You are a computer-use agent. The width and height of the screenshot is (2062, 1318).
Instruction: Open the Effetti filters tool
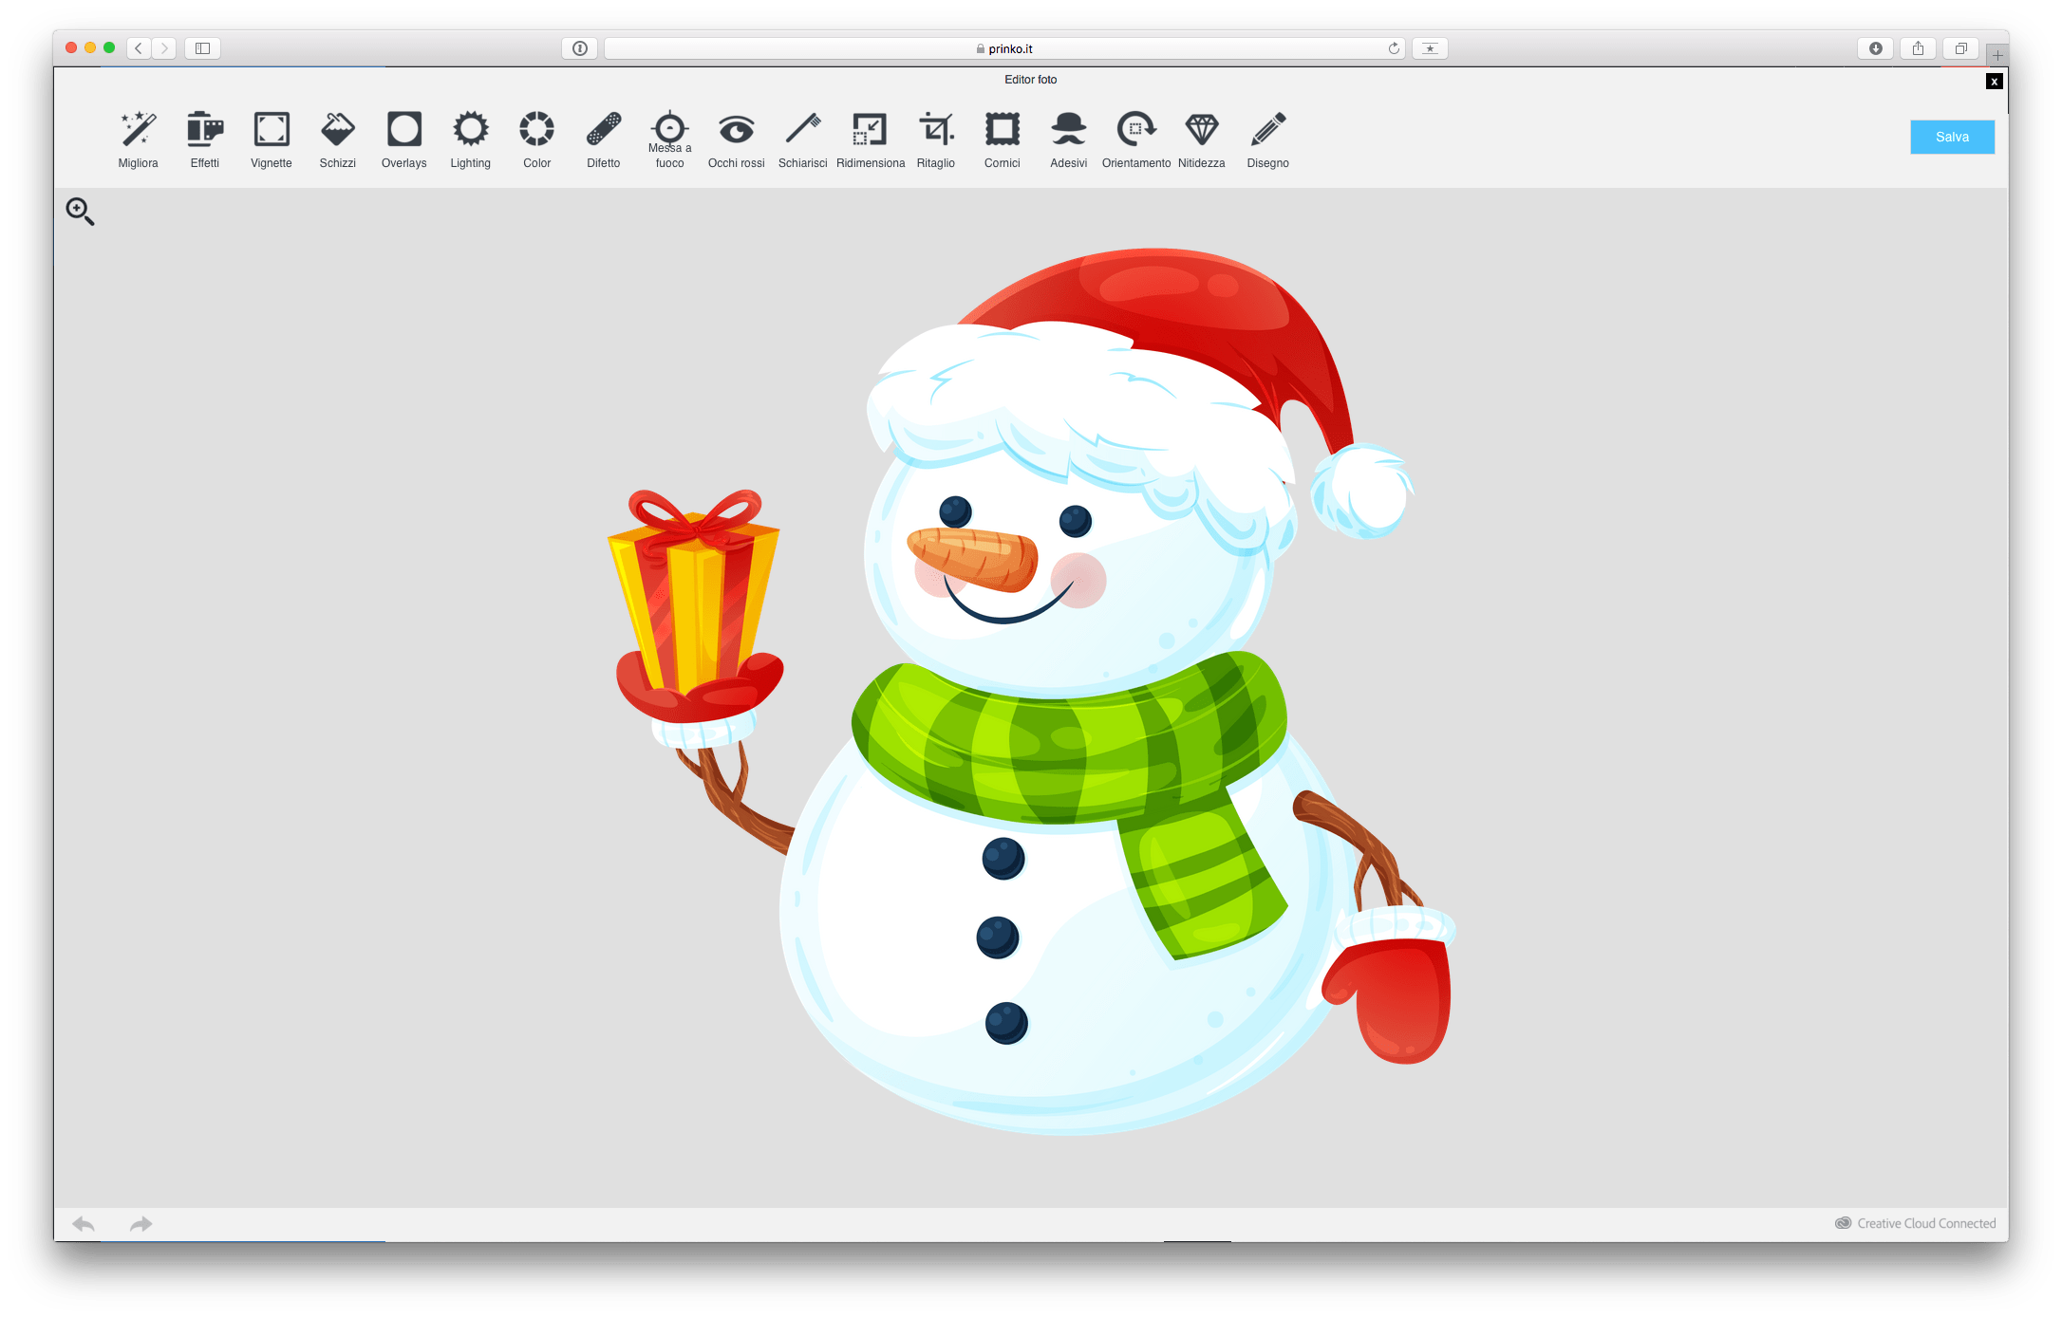(204, 139)
